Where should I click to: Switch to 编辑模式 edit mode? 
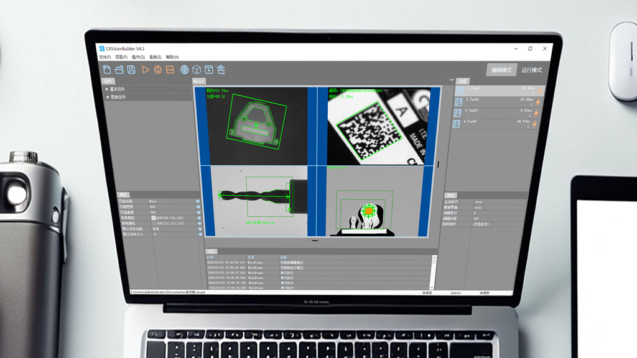(501, 70)
